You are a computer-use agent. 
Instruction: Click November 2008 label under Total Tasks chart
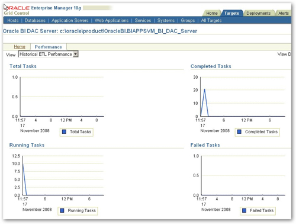click(x=35, y=131)
